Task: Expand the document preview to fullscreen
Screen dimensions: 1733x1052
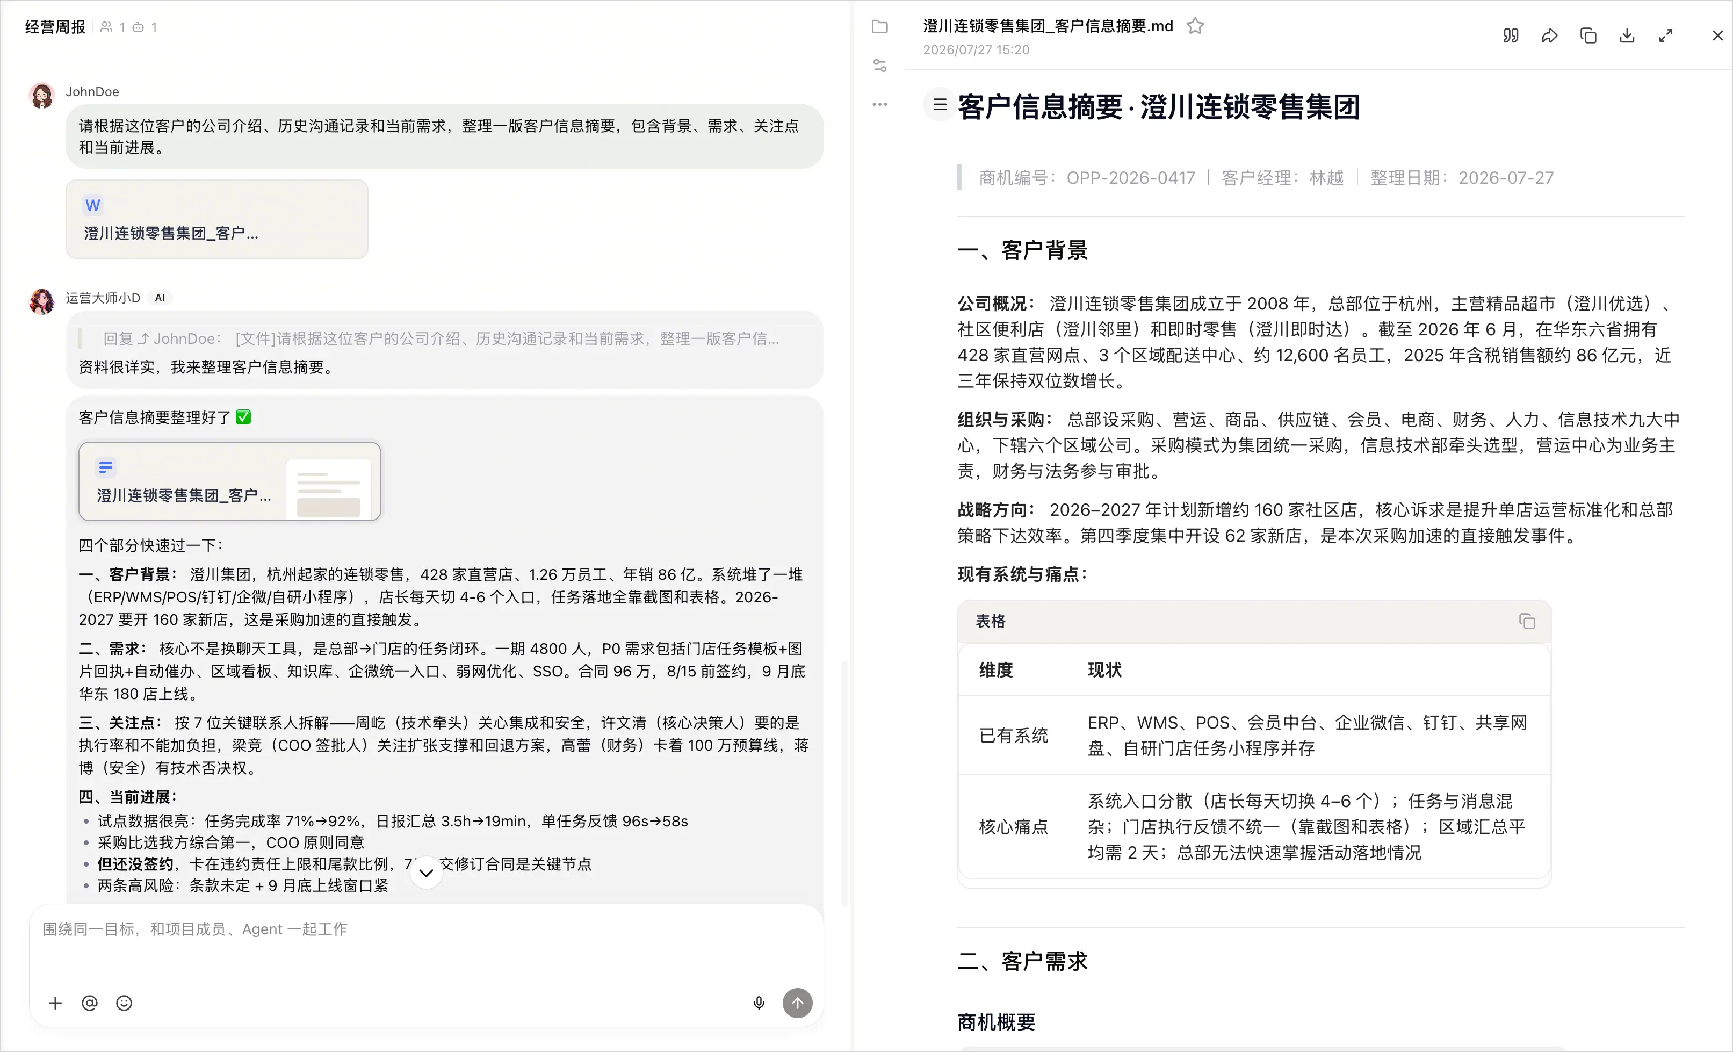Action: 1665,36
